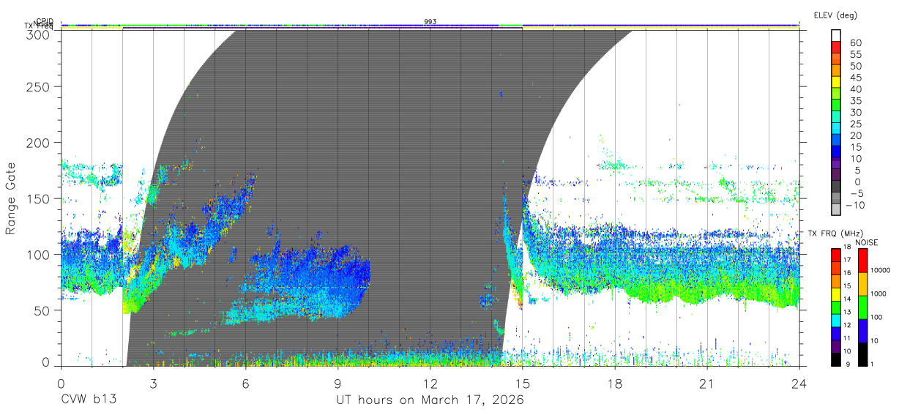This screenshot has width=899, height=415.
Task: Pick the red 55–60 segment of ELEV colorbar
Action: click(837, 47)
